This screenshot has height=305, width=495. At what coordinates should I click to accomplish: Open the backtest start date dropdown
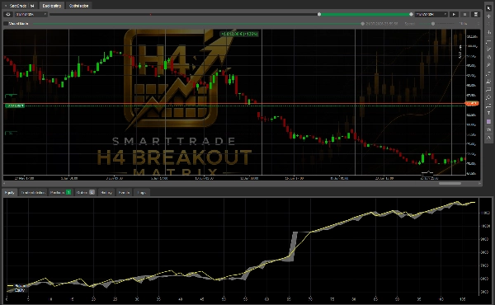coord(31,14)
